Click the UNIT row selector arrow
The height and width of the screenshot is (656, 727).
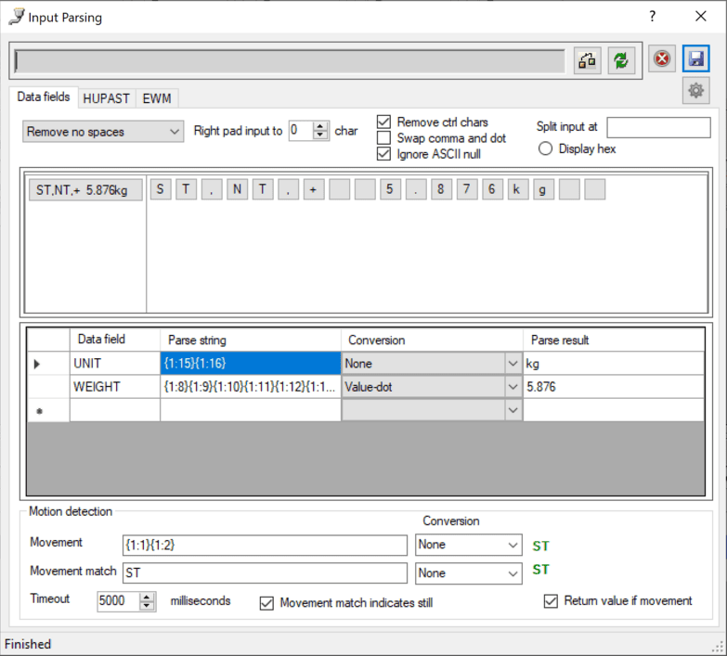coord(37,364)
